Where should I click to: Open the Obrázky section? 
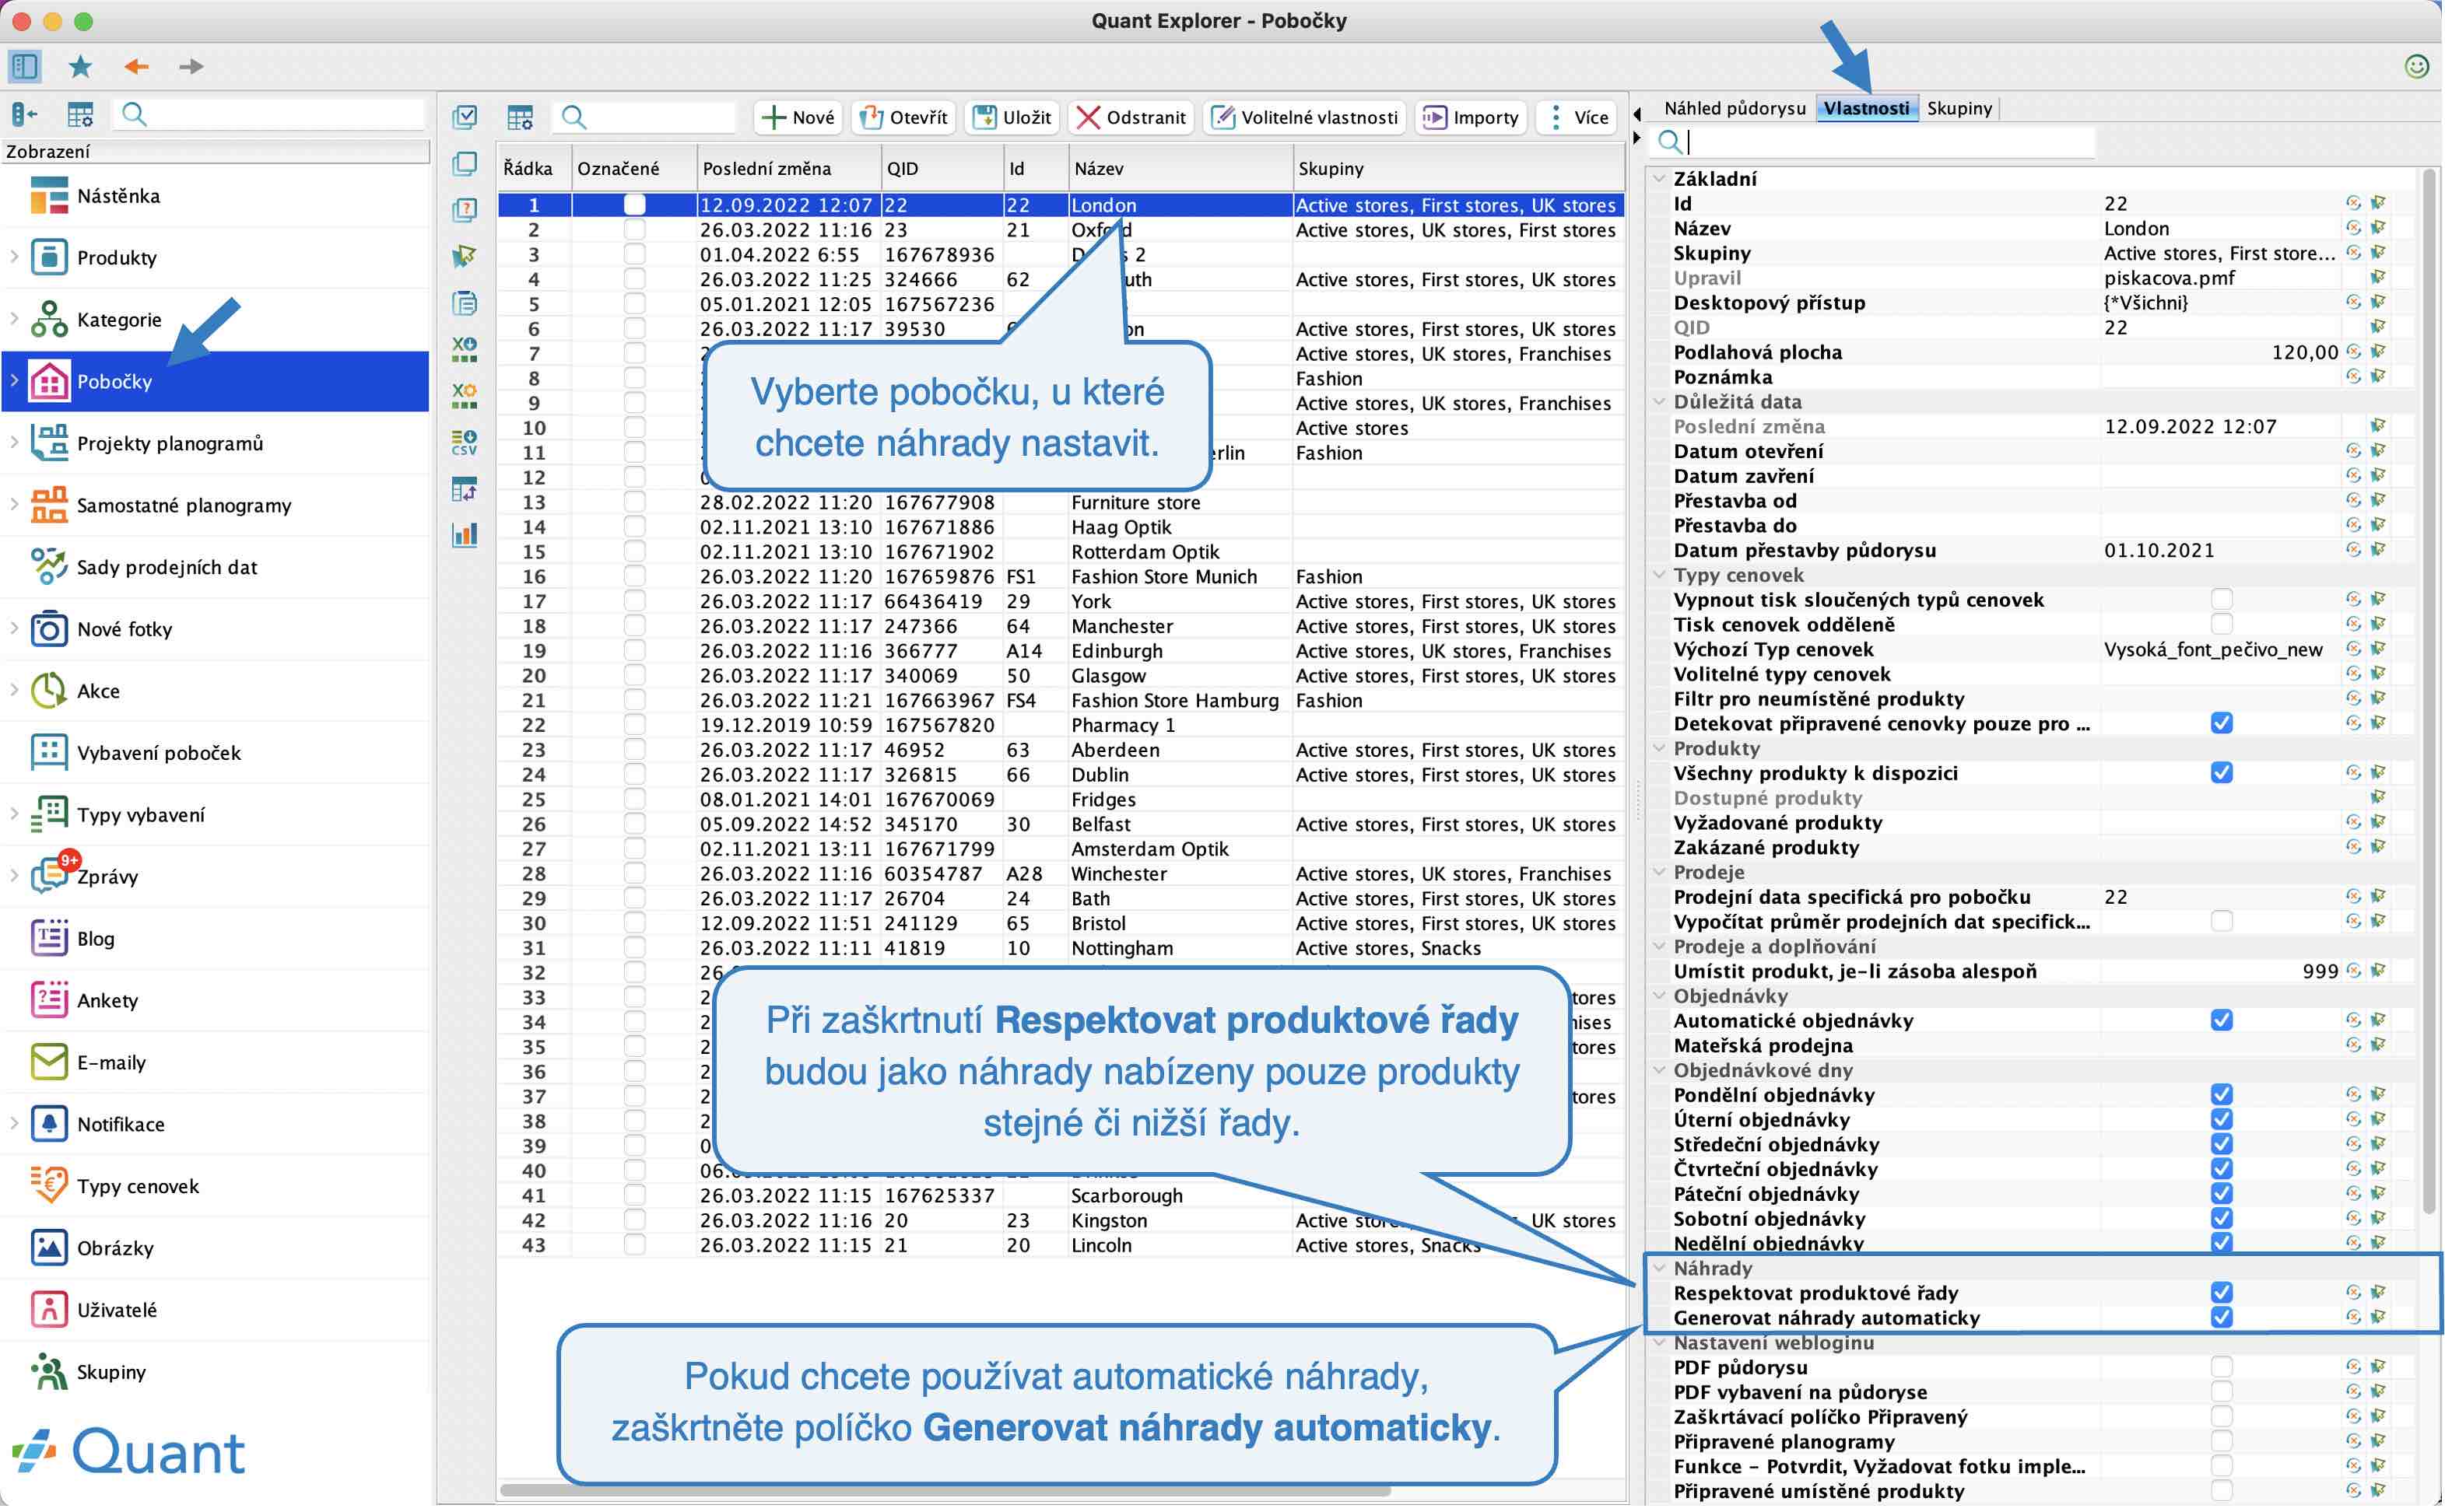(115, 1250)
